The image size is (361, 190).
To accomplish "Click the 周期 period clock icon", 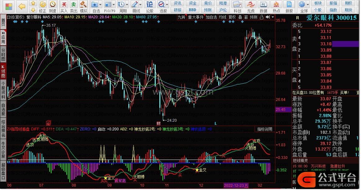I will tap(121, 4).
